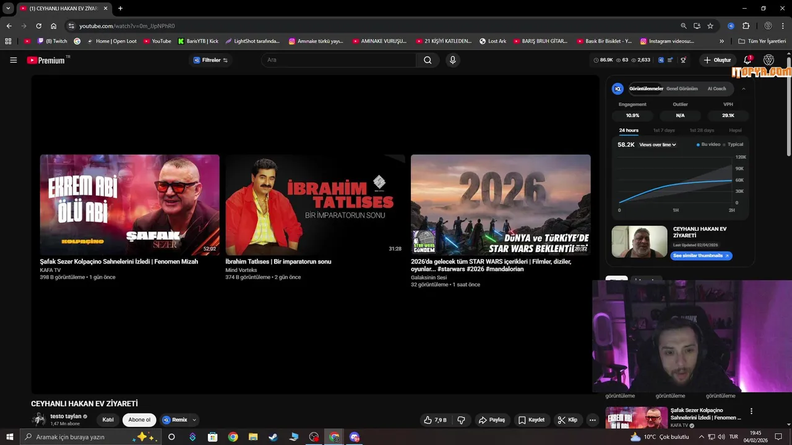Viewport: 792px width, 445px height.
Task: Click the vidIQ logo in stats panel
Action: pos(618,88)
